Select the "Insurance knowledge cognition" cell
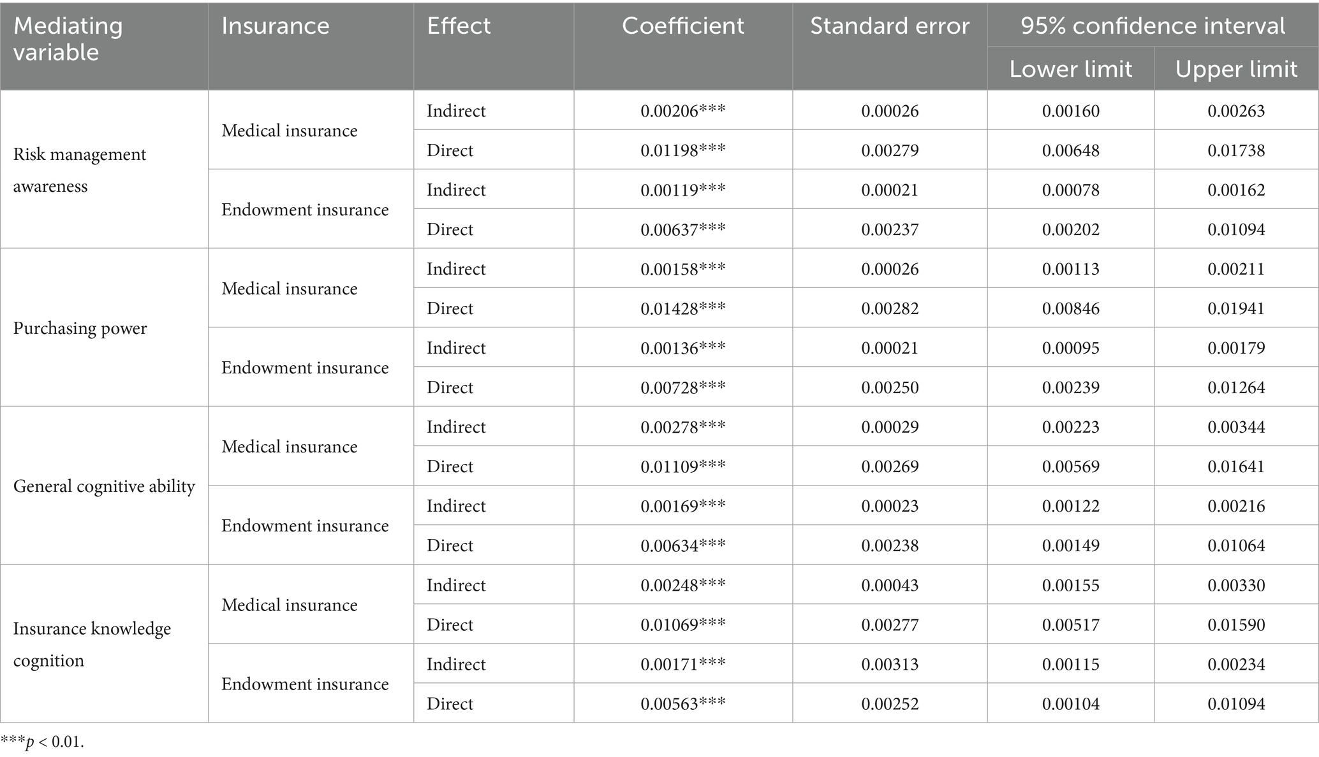1319x757 pixels. click(x=92, y=644)
